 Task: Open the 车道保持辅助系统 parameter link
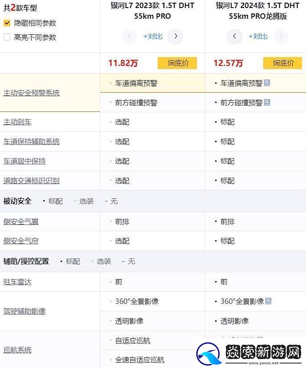click(32, 142)
